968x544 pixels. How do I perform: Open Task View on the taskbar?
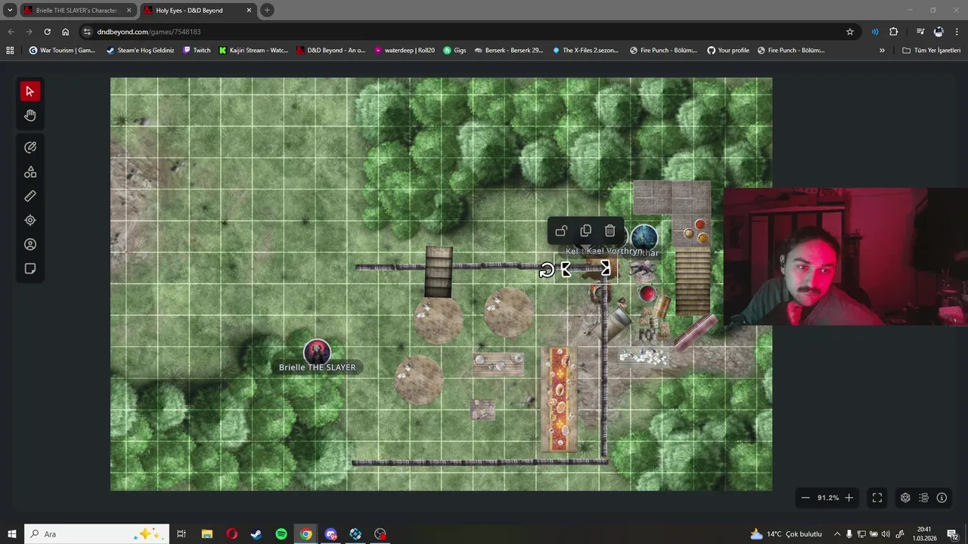point(181,534)
